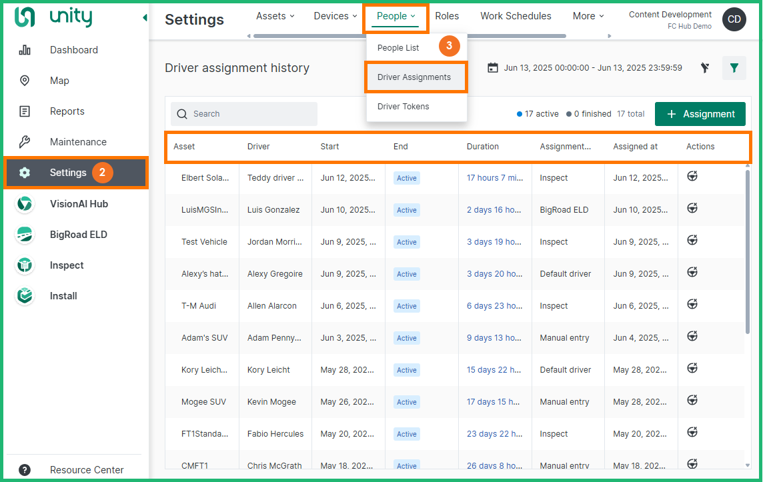Launch BigRoad ELD app icon
Viewport: 763px width, 482px height.
(x=25, y=235)
